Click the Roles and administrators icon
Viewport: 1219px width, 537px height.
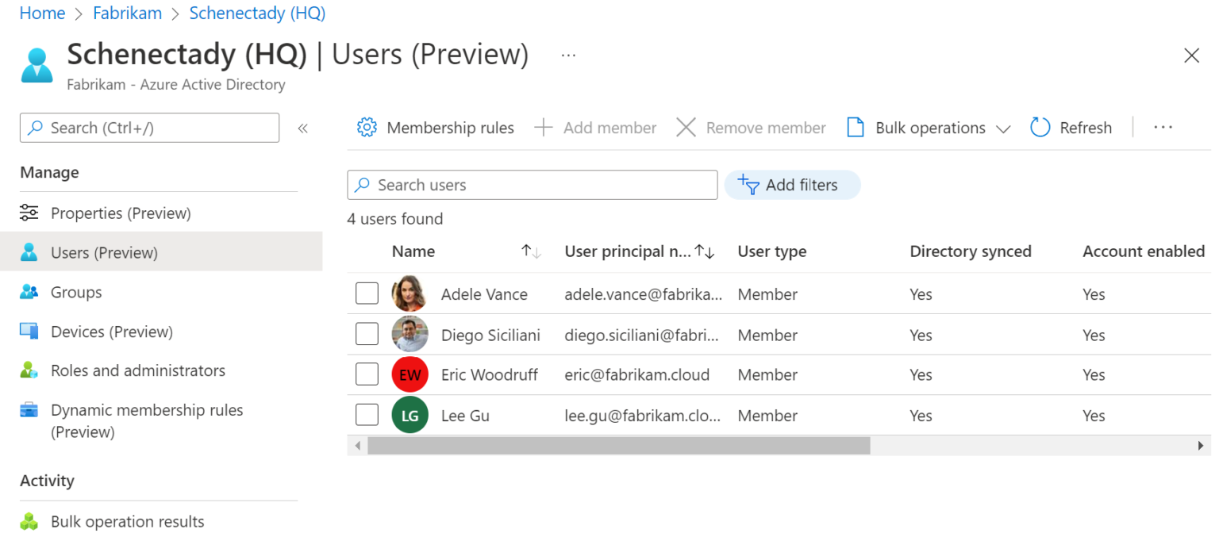(x=29, y=370)
